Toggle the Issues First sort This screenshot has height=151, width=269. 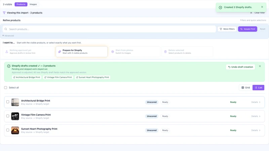click(247, 29)
